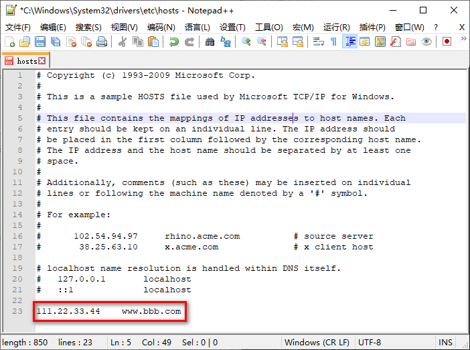Open the ? help menu

tap(436, 27)
